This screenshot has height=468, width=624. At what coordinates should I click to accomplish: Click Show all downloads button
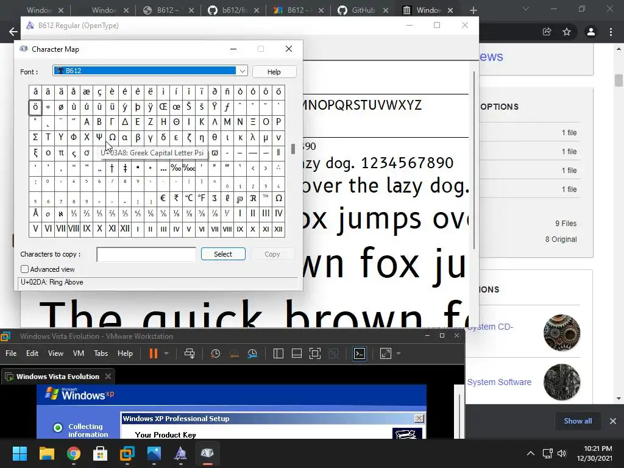(578, 421)
